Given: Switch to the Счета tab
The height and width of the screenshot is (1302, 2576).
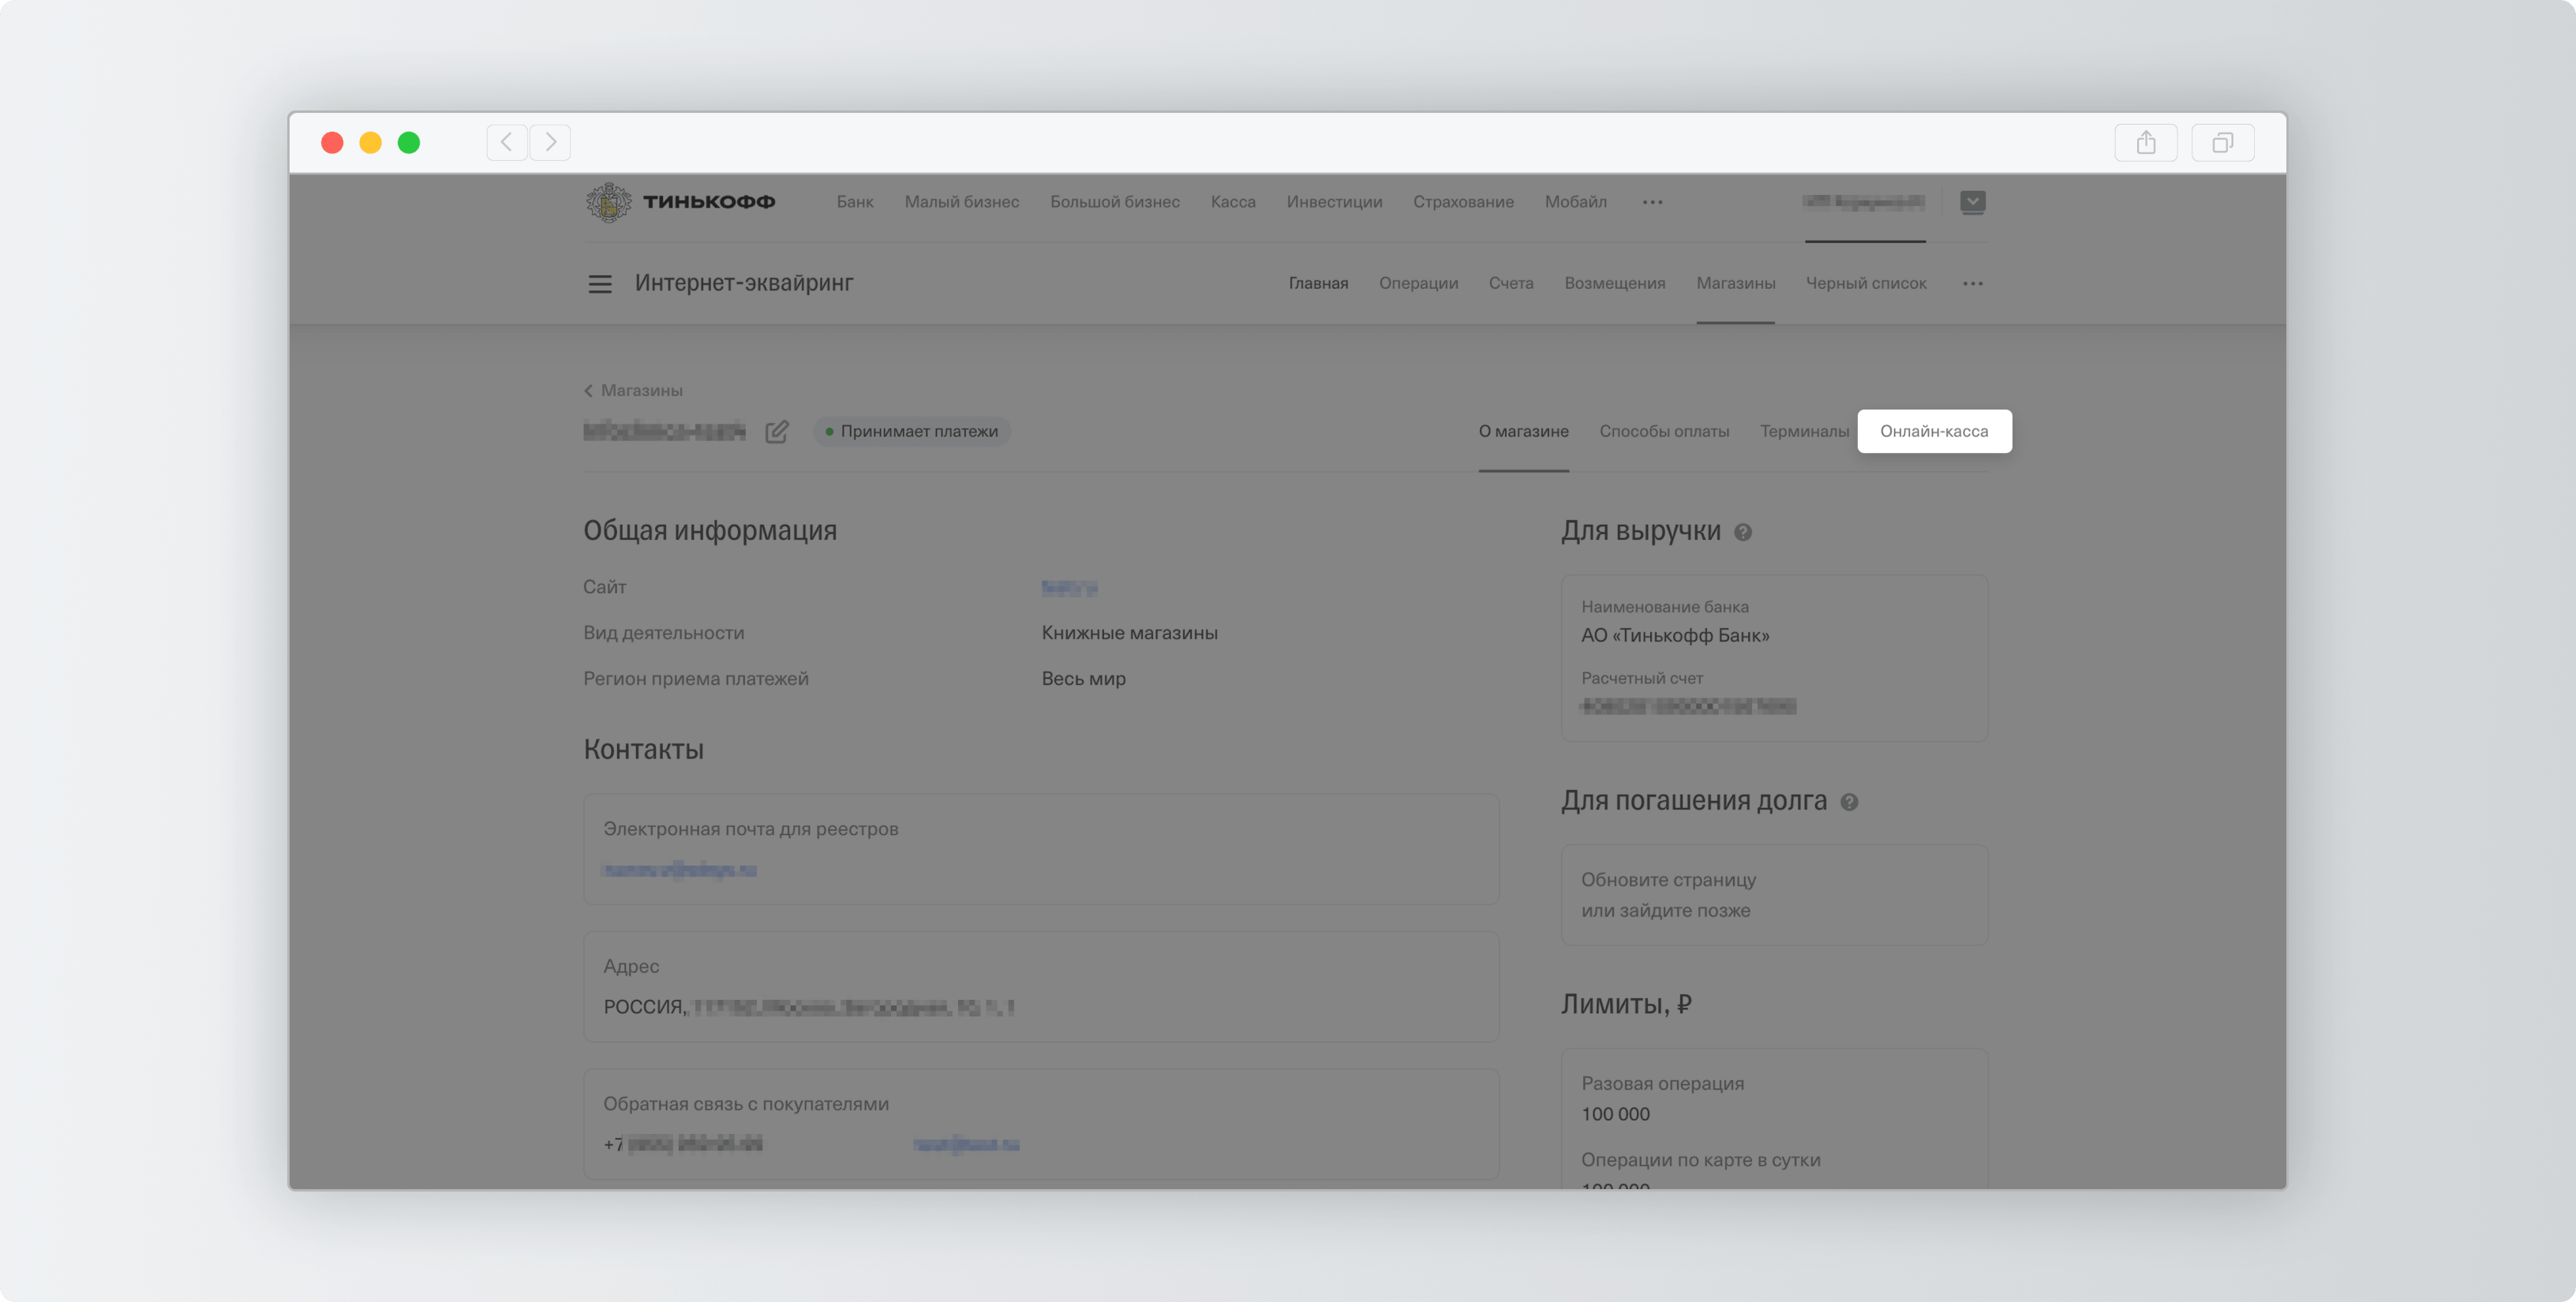Looking at the screenshot, I should coord(1511,283).
